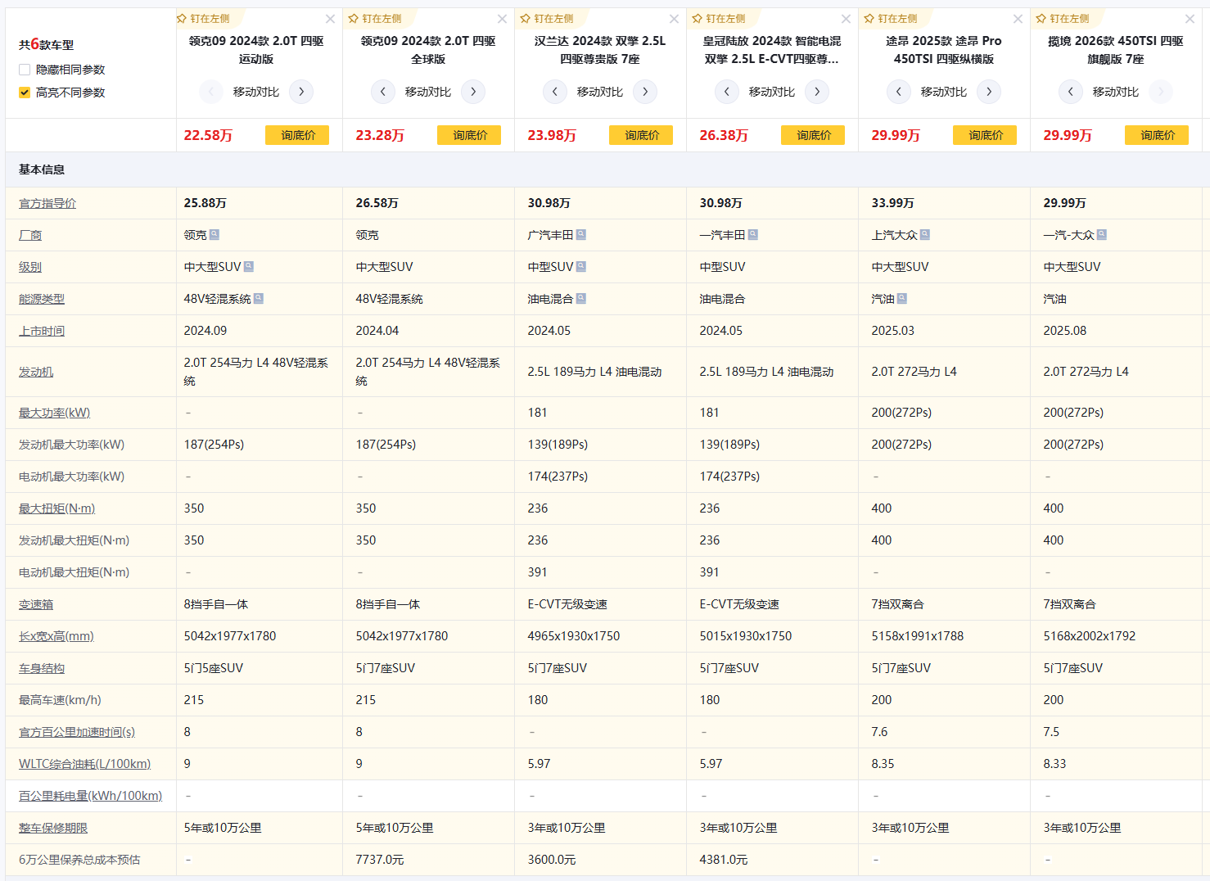The width and height of the screenshot is (1210, 881).
Task: Enable the 隐藏相同参数 checkbox
Action: (x=25, y=70)
